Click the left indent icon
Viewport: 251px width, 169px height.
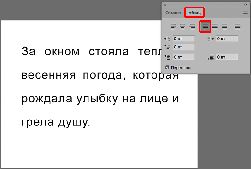pos(167,39)
